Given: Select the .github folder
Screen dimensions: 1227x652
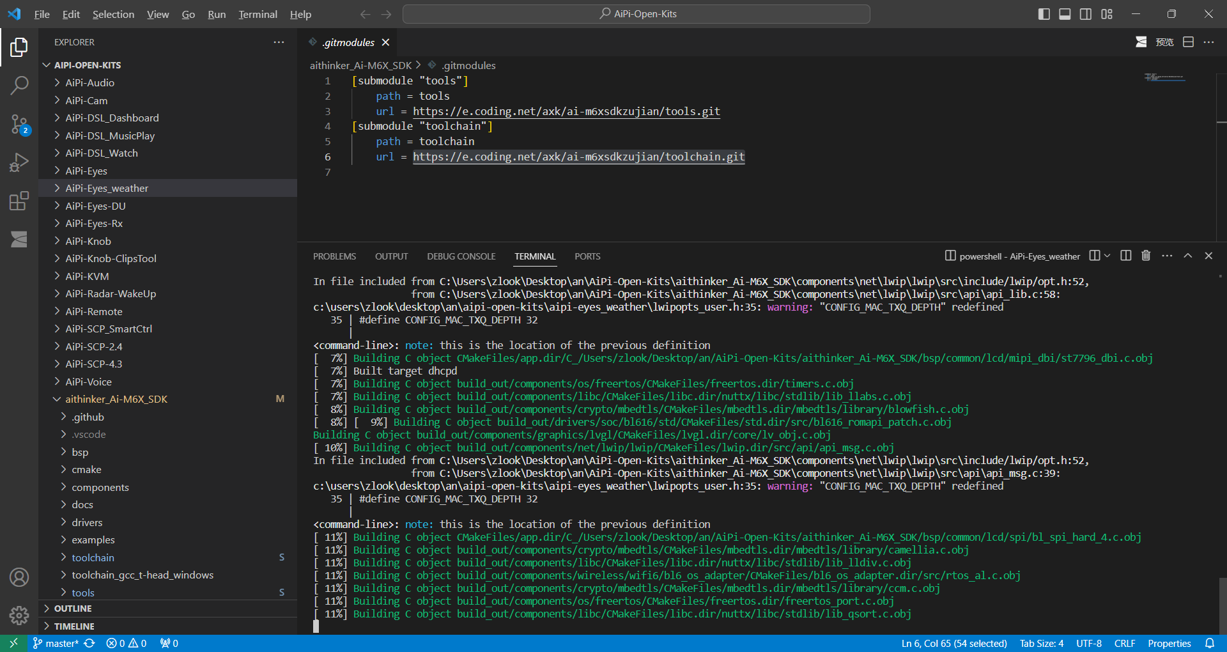Looking at the screenshot, I should pos(167,417).
